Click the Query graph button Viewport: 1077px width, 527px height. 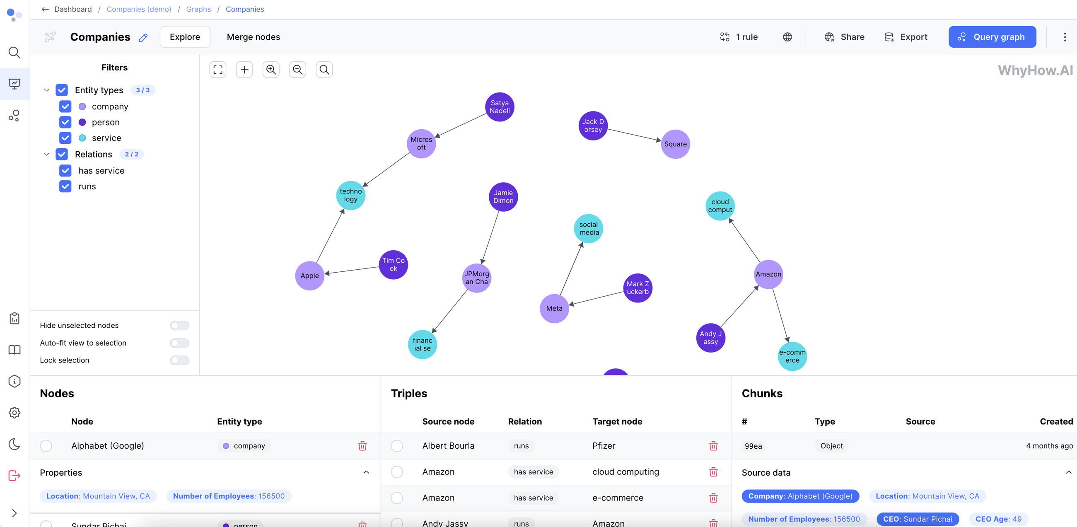click(992, 37)
